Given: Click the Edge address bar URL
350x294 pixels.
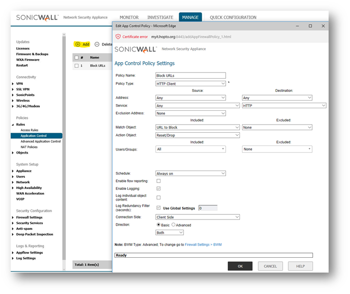Looking at the screenshot, I should pyautogui.click(x=191, y=37).
